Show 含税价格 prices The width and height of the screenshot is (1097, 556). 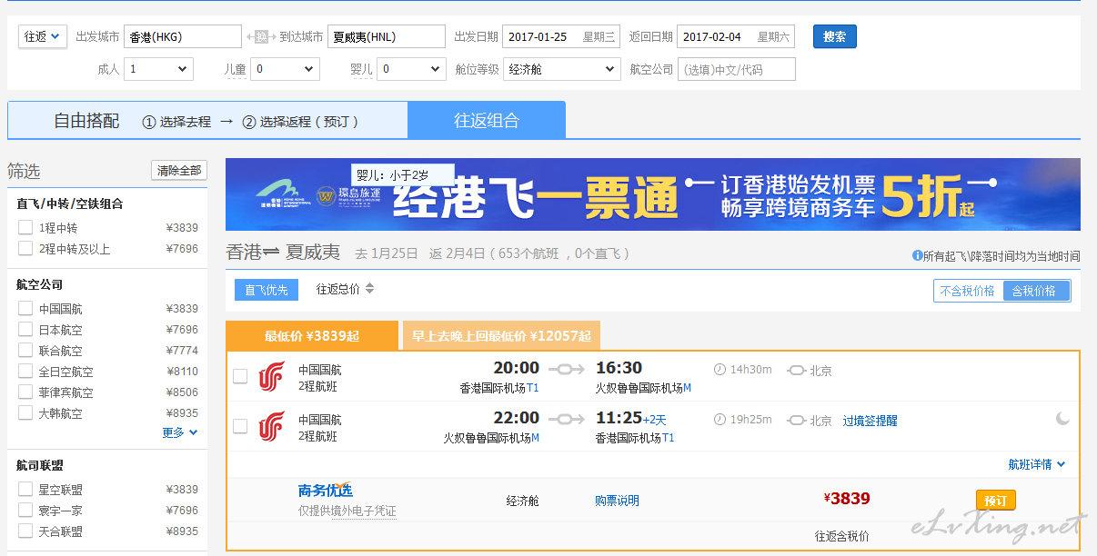click(x=1036, y=291)
